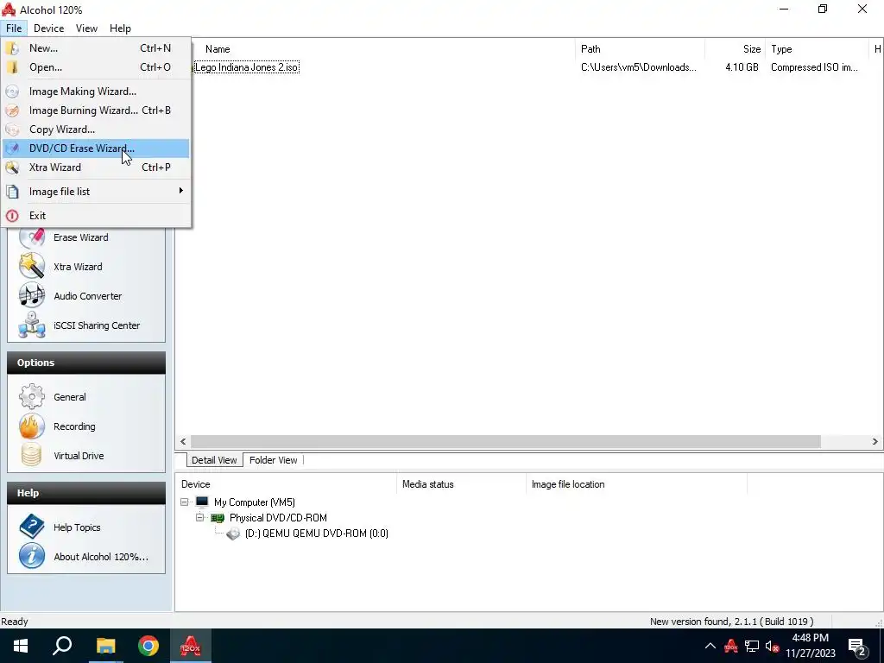Show hidden tray icons chevron
The height and width of the screenshot is (663, 884).
pos(710,646)
